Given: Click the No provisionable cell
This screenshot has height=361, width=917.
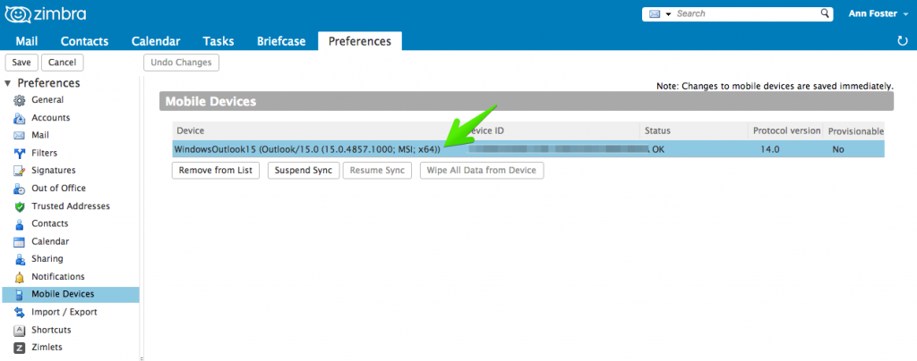Looking at the screenshot, I should coord(838,149).
